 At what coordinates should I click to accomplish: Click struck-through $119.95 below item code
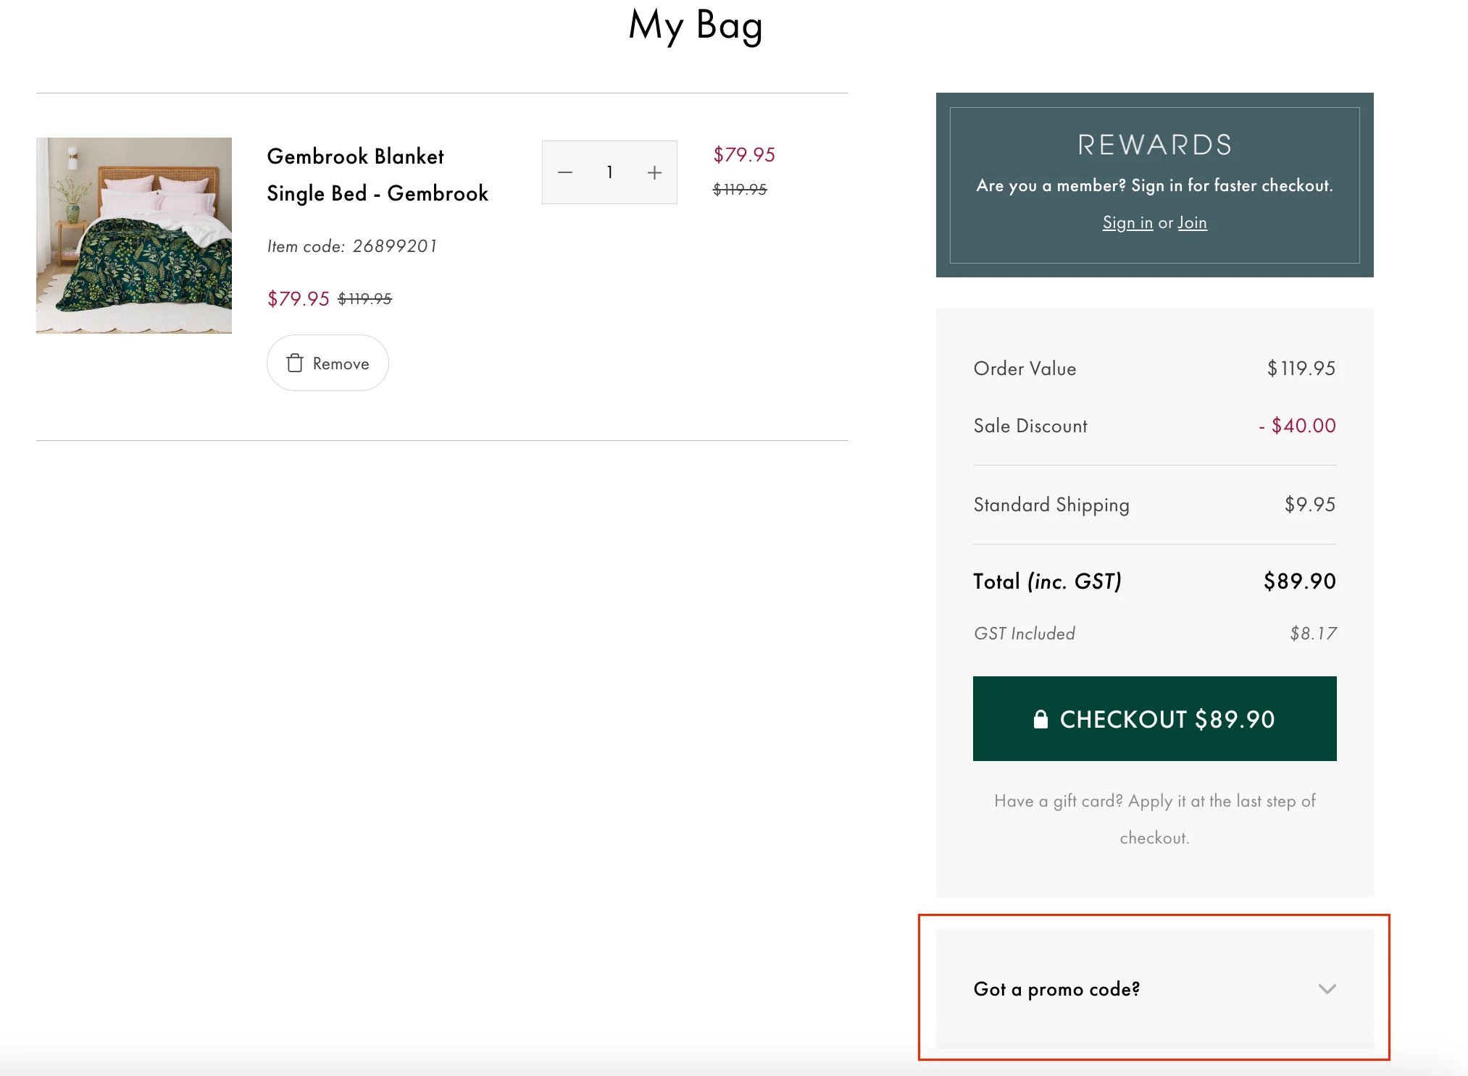(x=365, y=298)
